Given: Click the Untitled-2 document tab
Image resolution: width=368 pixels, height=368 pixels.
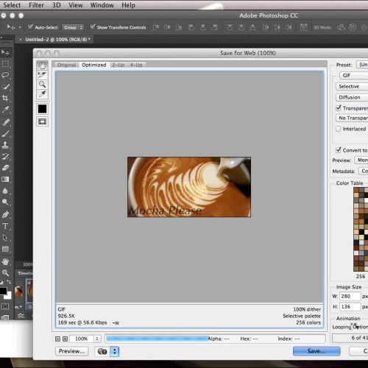Looking at the screenshot, I should coord(55,39).
